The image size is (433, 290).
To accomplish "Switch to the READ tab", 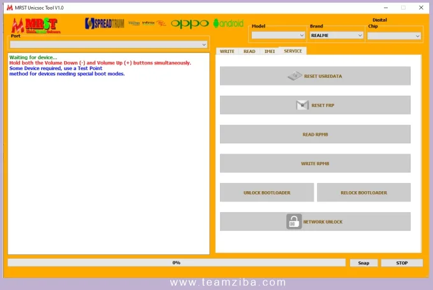I will (x=249, y=52).
